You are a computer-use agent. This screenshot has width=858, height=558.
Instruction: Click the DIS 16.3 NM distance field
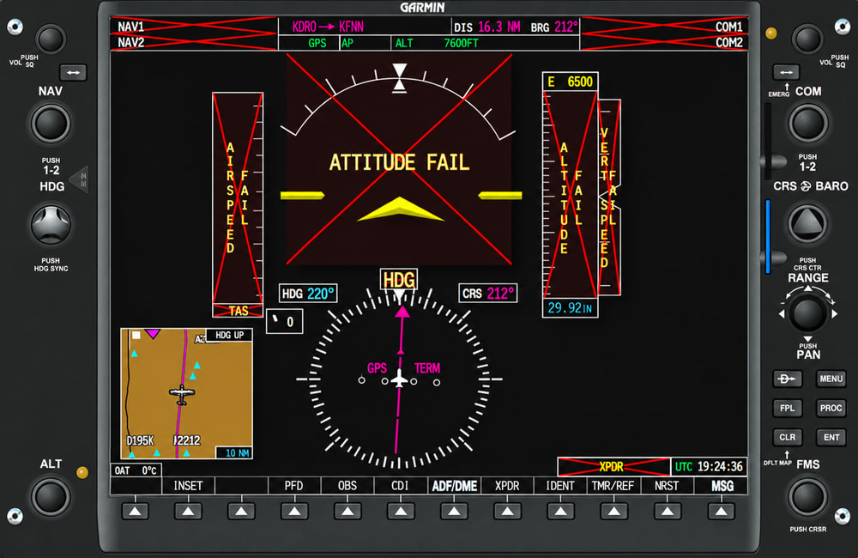point(487,27)
